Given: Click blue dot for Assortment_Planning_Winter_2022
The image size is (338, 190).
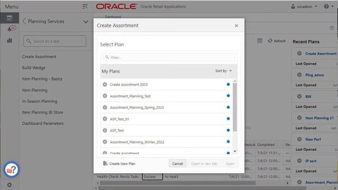Looking at the screenshot, I should coord(228,141).
